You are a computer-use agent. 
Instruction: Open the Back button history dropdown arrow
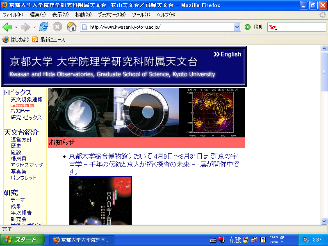(16, 27)
